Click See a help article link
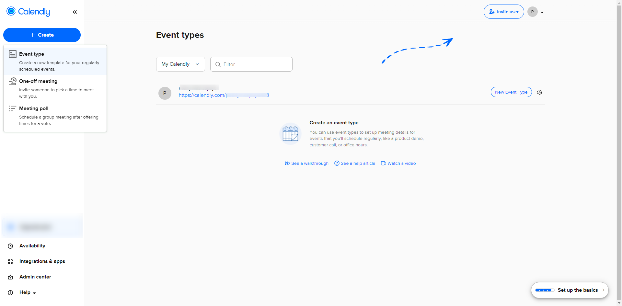622x306 pixels. [355, 164]
